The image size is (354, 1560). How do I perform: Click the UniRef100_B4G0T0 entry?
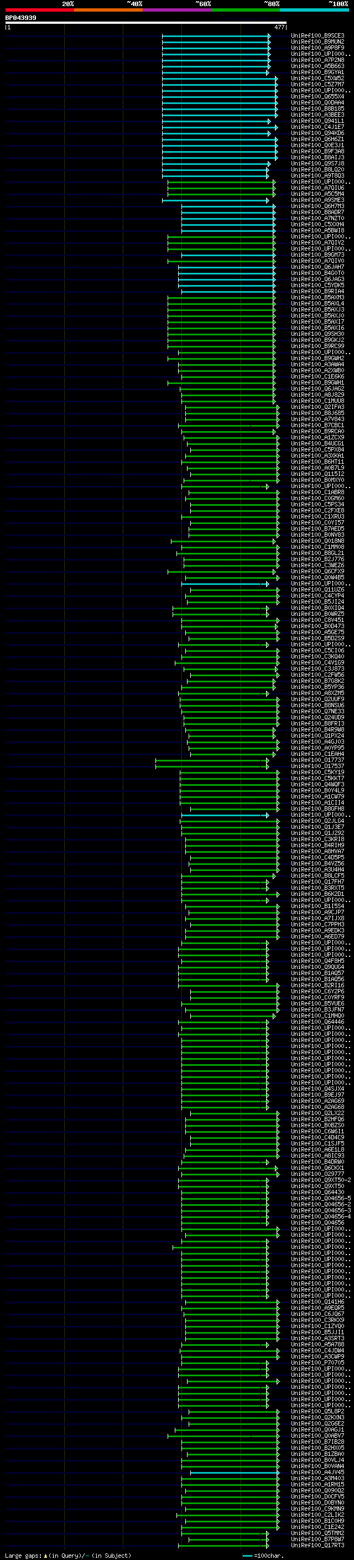tap(317, 273)
